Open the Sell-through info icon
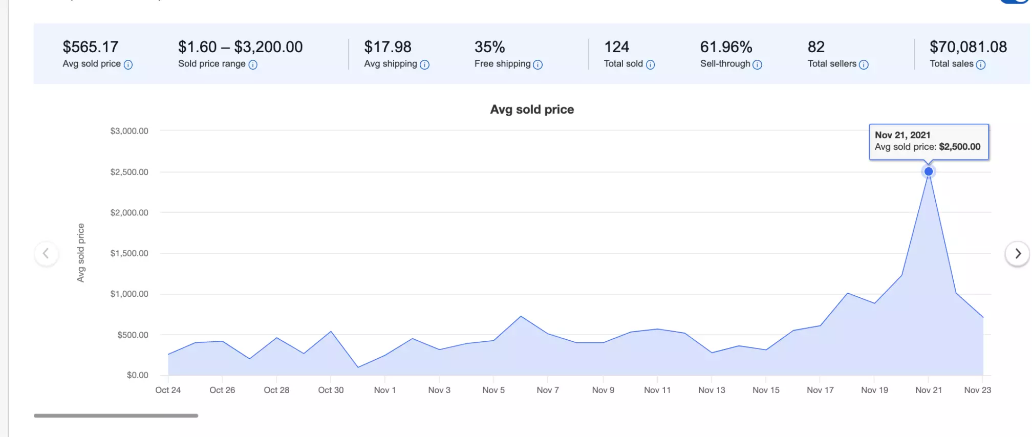 (758, 64)
